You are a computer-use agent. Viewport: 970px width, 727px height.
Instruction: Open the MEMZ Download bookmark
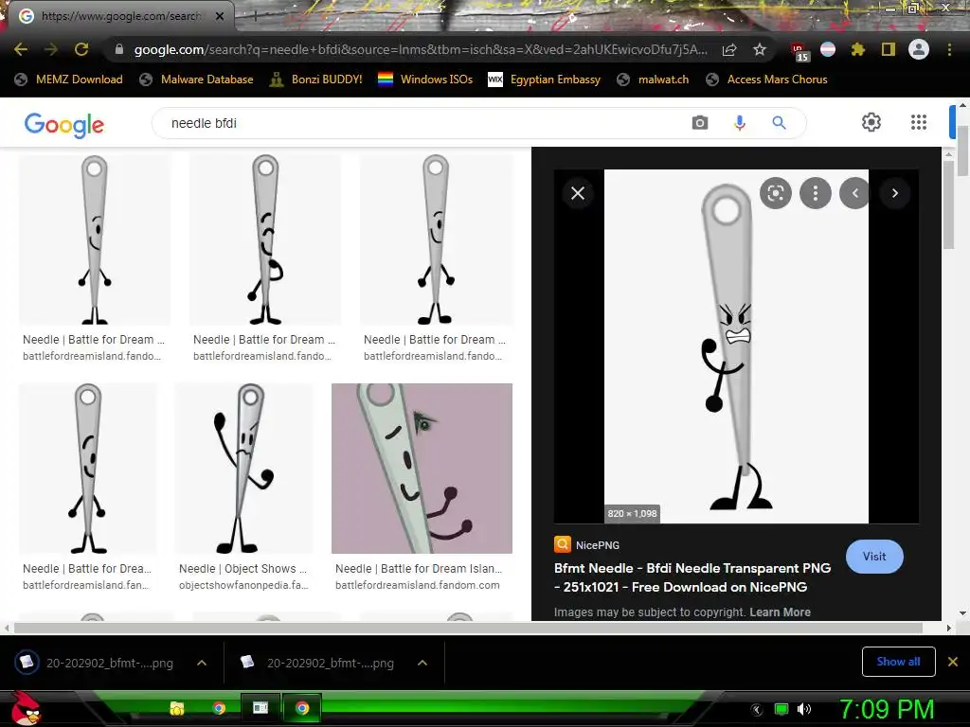point(68,80)
